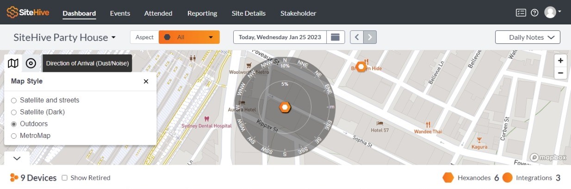This screenshot has height=189, width=571.
Task: Click the Integrations circle icon
Action: pyautogui.click(x=508, y=178)
